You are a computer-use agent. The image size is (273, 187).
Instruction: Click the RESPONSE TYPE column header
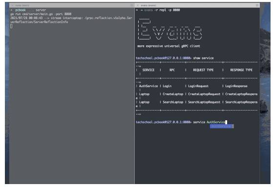[x=241, y=70]
